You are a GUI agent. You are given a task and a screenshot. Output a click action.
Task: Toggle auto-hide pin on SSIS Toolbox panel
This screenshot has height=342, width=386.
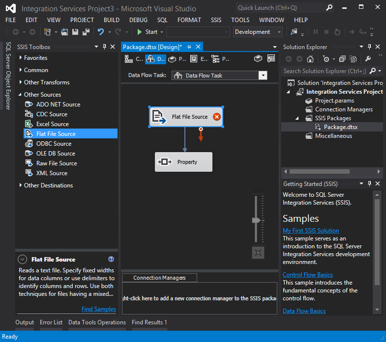(x=104, y=47)
